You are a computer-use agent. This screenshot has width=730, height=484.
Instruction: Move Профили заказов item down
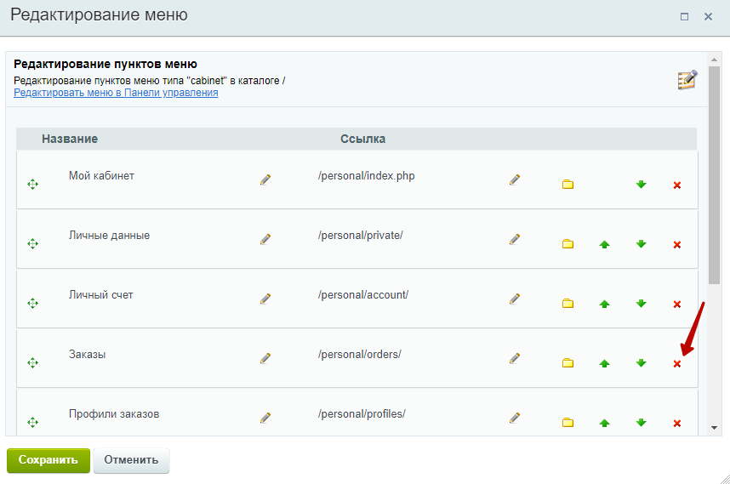click(641, 423)
